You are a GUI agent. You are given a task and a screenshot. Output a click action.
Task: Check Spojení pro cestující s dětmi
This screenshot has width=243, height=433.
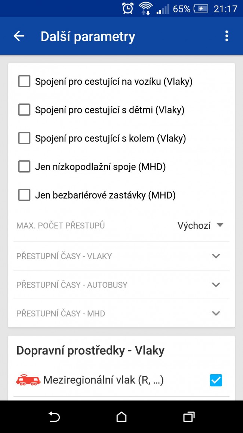coord(24,110)
